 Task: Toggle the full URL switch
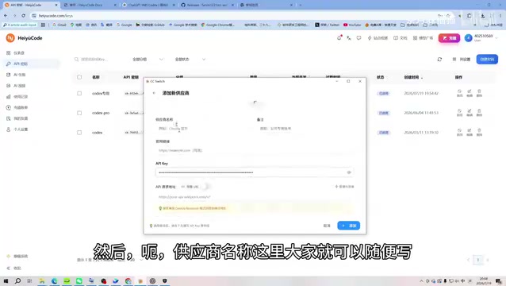(x=205, y=187)
